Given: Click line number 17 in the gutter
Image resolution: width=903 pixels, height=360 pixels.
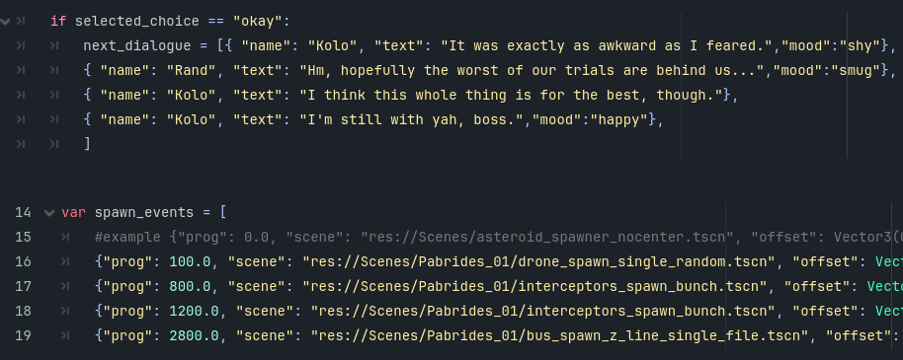Looking at the screenshot, I should (23, 286).
